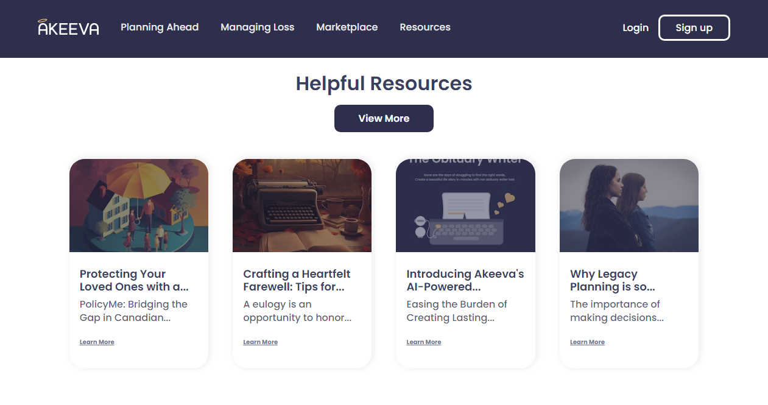The width and height of the screenshot is (768, 405).
Task: Open 'Protecting Your Loved Ones' article title
Action: [134, 280]
